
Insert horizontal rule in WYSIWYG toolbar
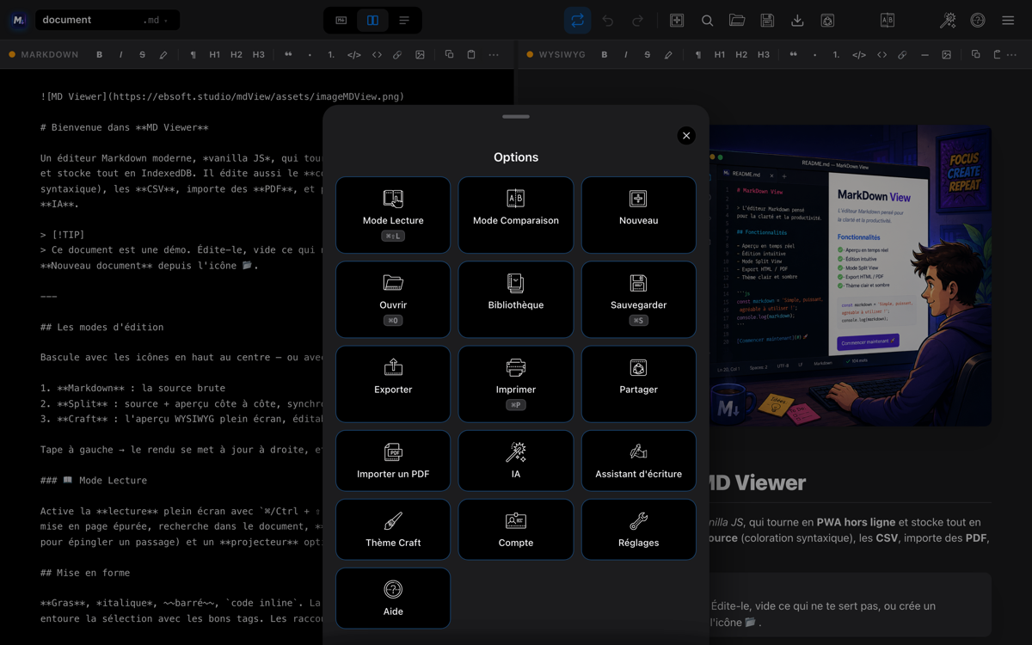[x=924, y=54]
